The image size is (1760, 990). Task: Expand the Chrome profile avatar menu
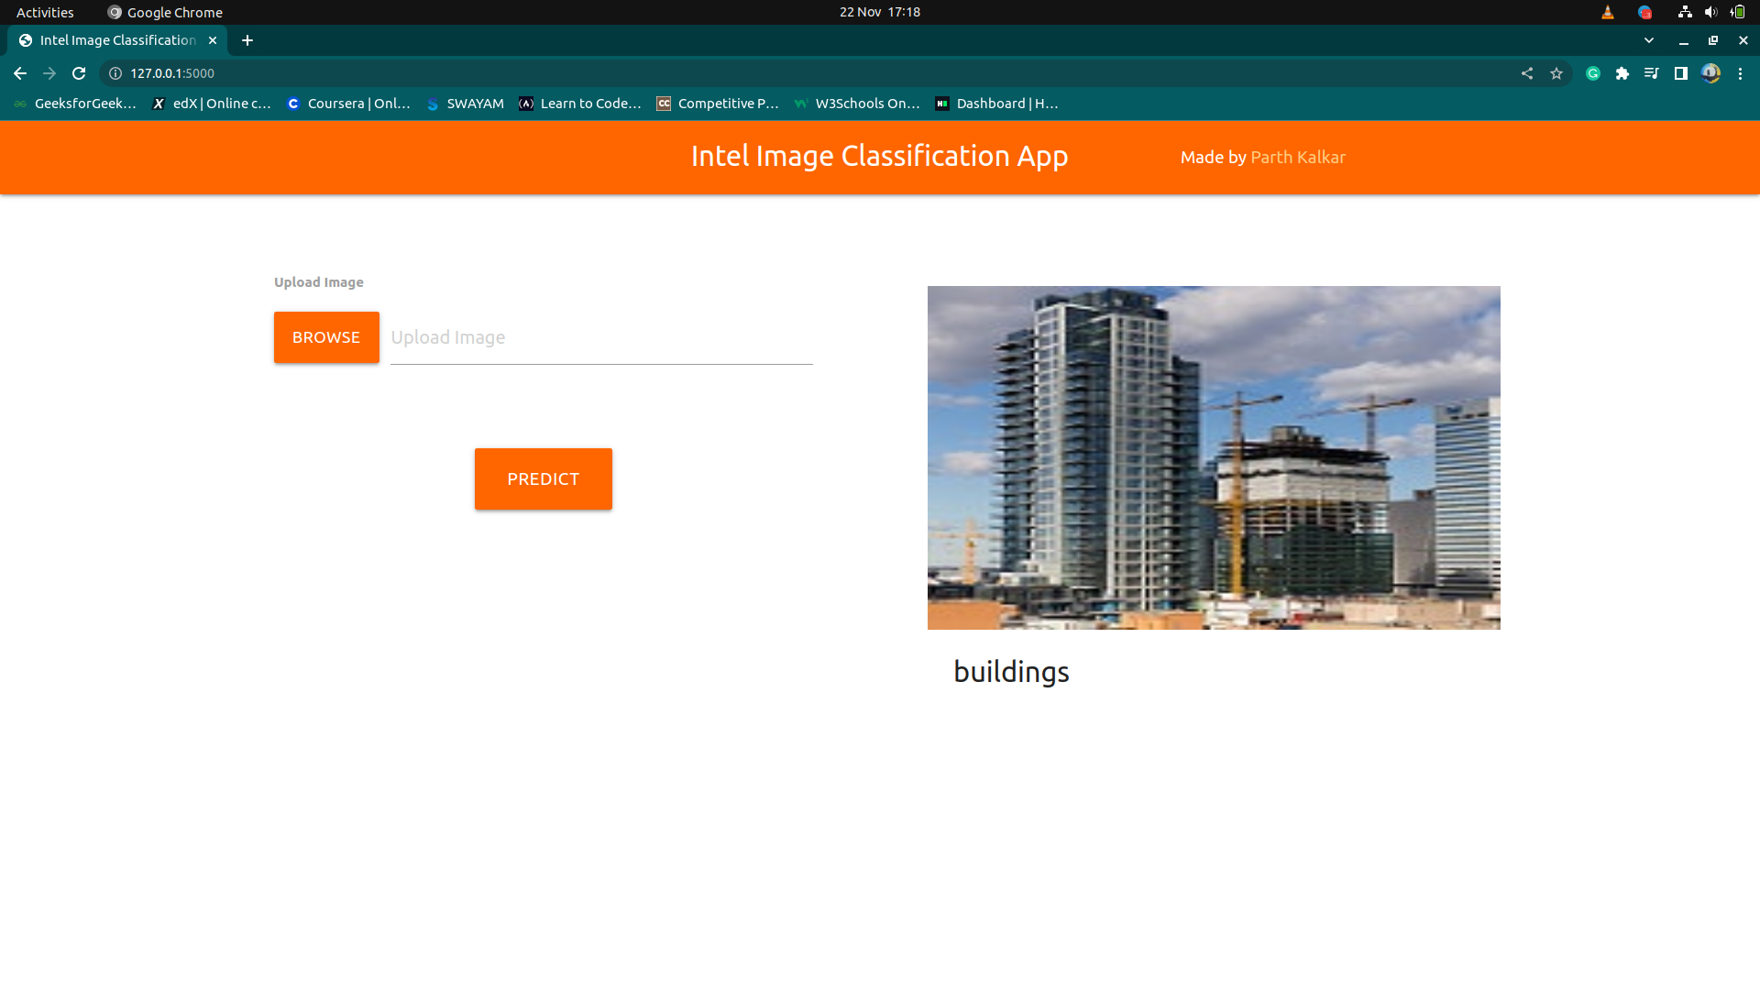1711,73
